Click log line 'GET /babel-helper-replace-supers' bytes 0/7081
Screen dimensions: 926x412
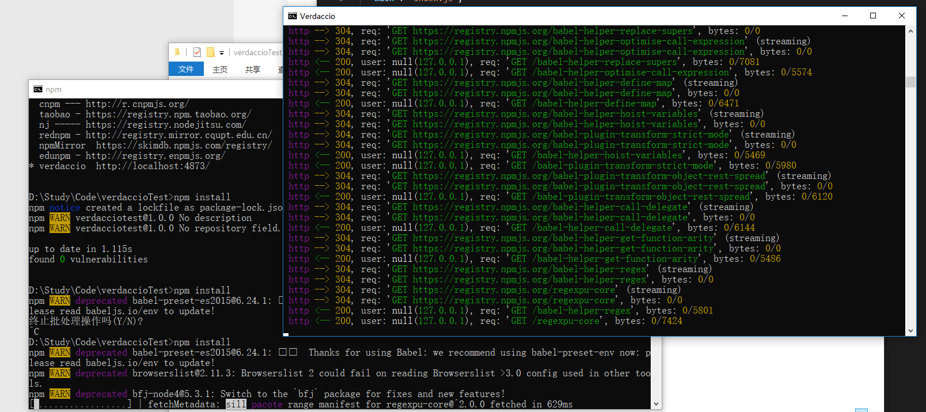coord(524,62)
